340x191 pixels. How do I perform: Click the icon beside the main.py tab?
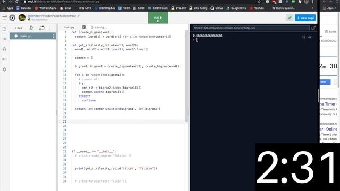[84, 27]
